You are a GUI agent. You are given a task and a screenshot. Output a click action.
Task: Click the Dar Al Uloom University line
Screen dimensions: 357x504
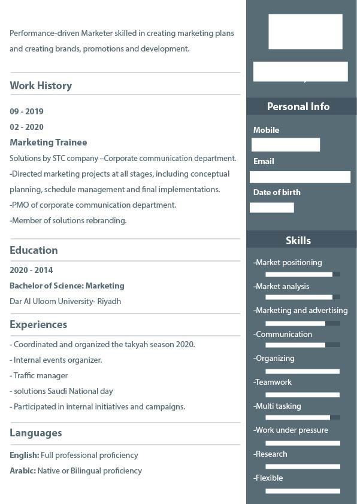click(x=65, y=302)
